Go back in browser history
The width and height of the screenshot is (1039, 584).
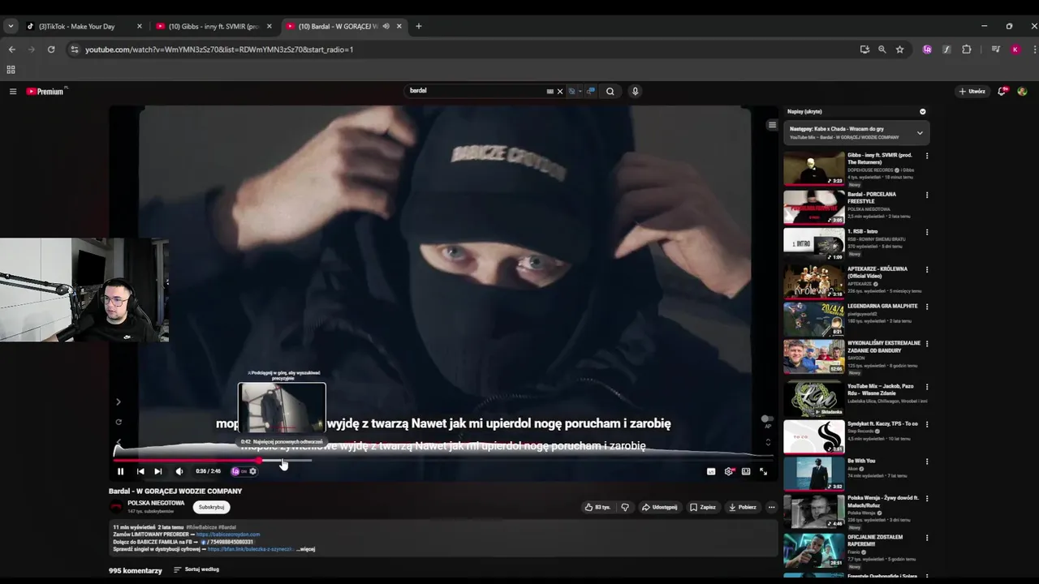coord(12,49)
